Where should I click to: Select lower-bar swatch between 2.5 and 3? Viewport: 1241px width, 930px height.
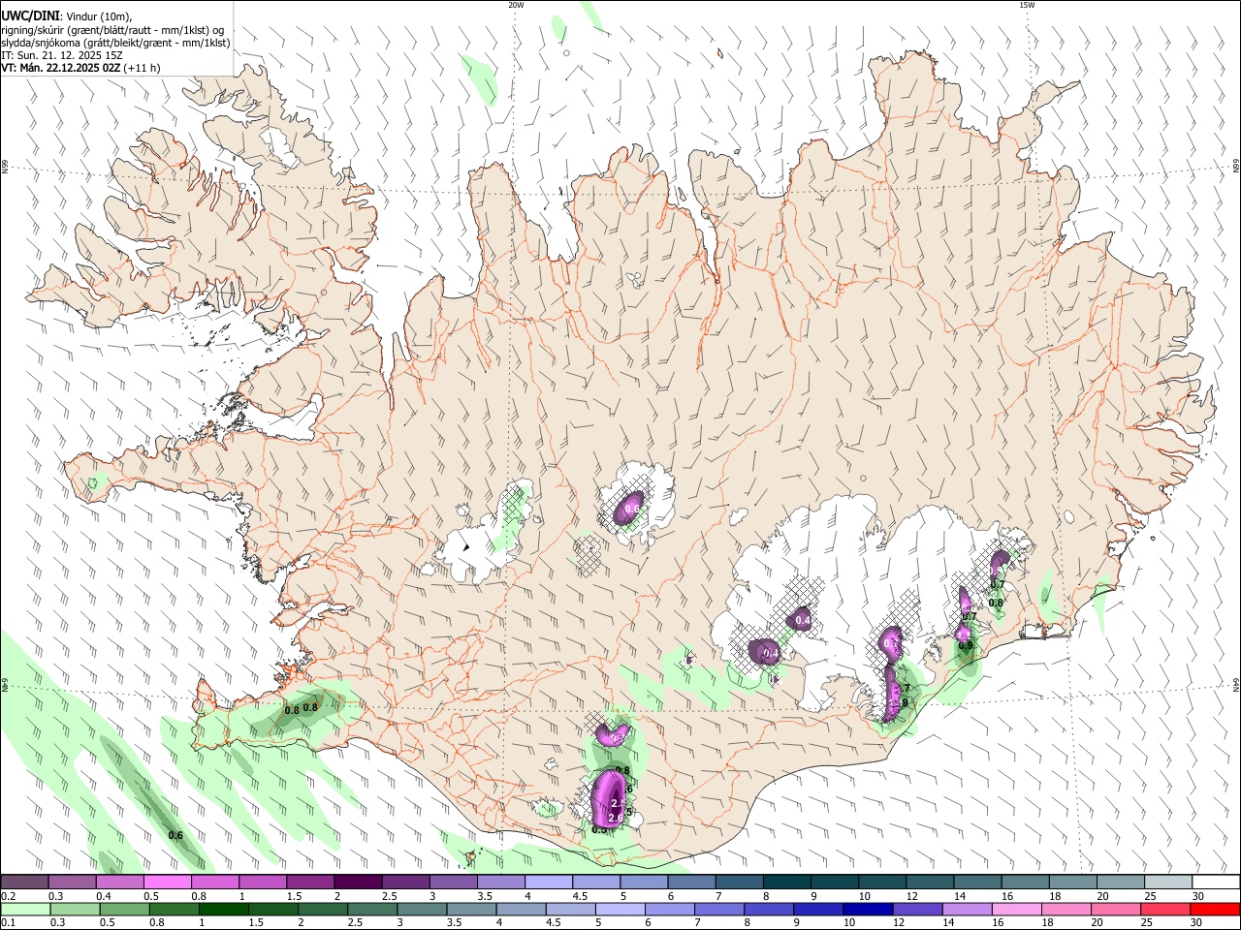pyautogui.click(x=372, y=910)
